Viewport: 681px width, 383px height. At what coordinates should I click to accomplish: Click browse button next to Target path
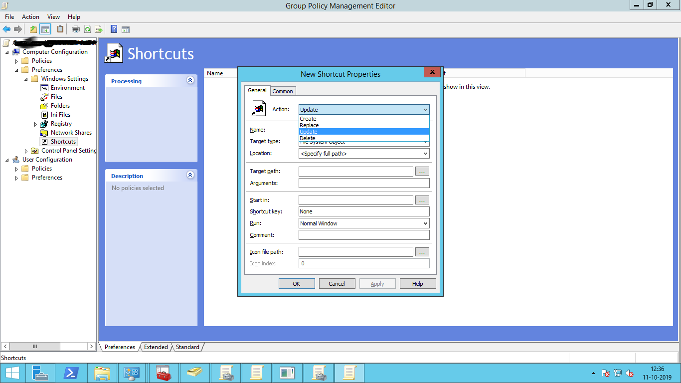422,172
